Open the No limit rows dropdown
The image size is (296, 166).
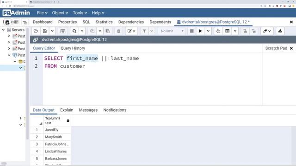click(x=172, y=31)
